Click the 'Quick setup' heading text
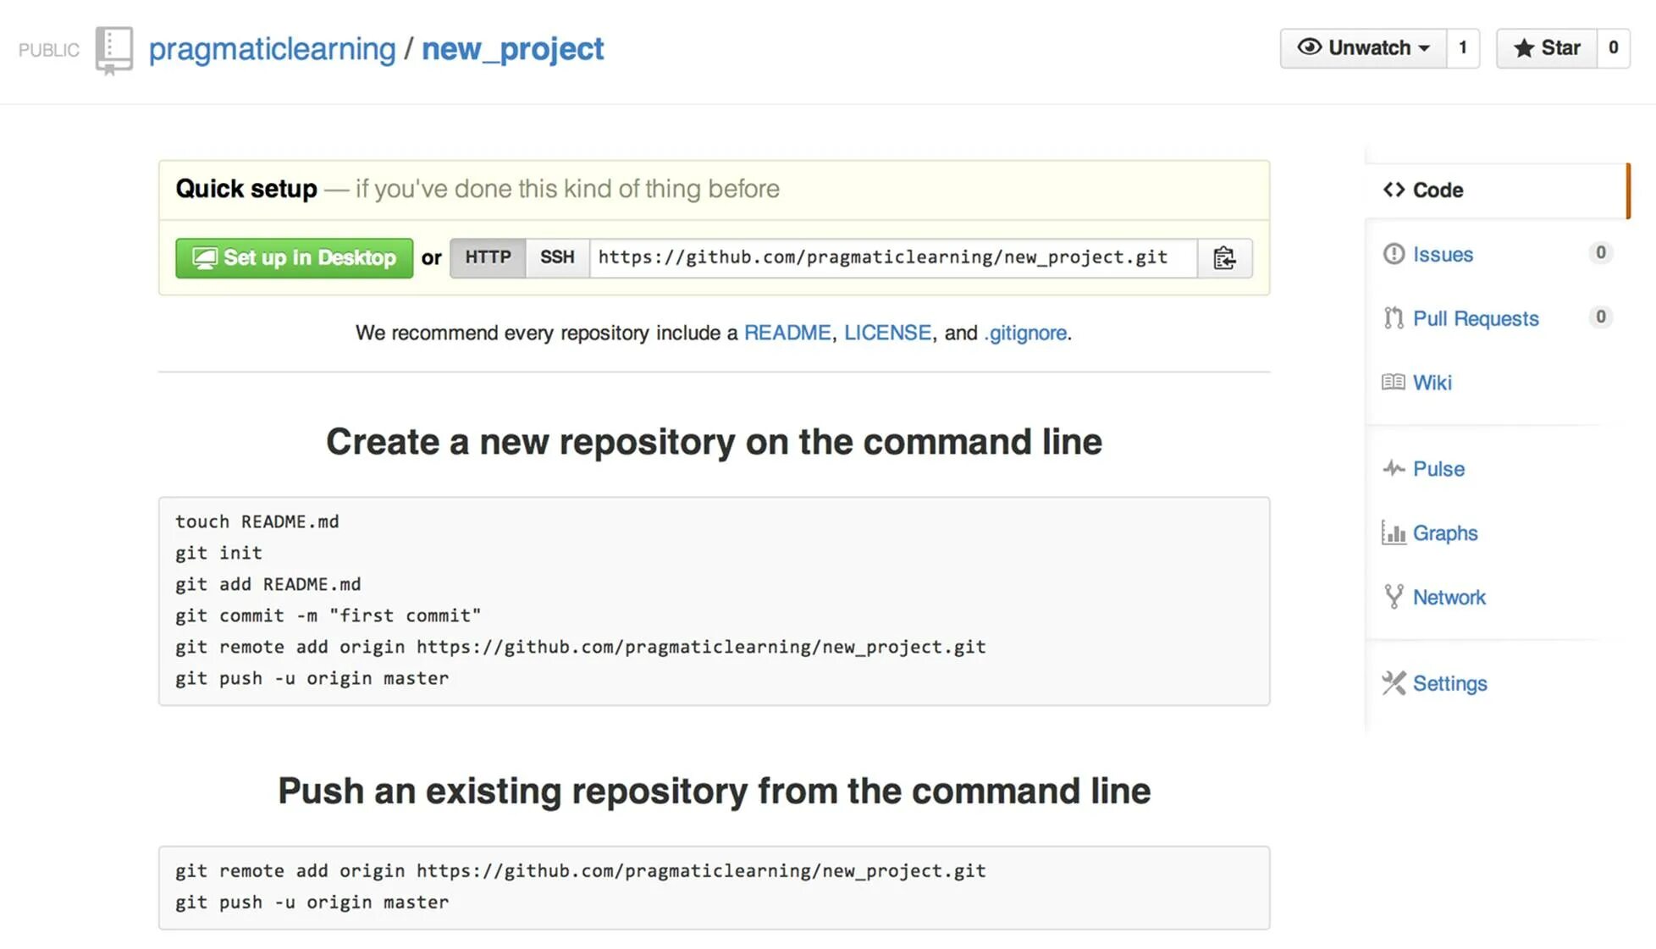The height and width of the screenshot is (949, 1656). click(246, 189)
